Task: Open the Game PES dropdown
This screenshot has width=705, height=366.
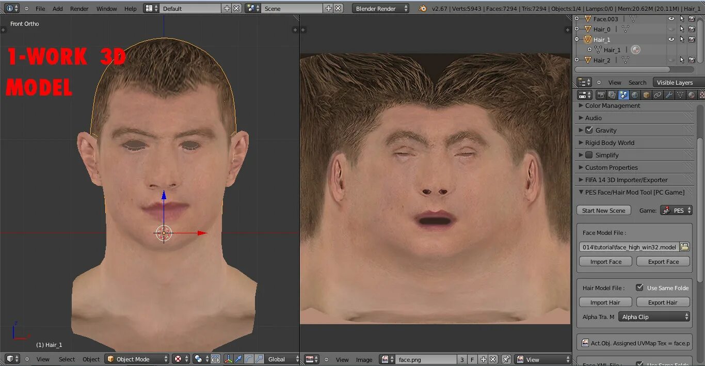Action: (x=676, y=210)
